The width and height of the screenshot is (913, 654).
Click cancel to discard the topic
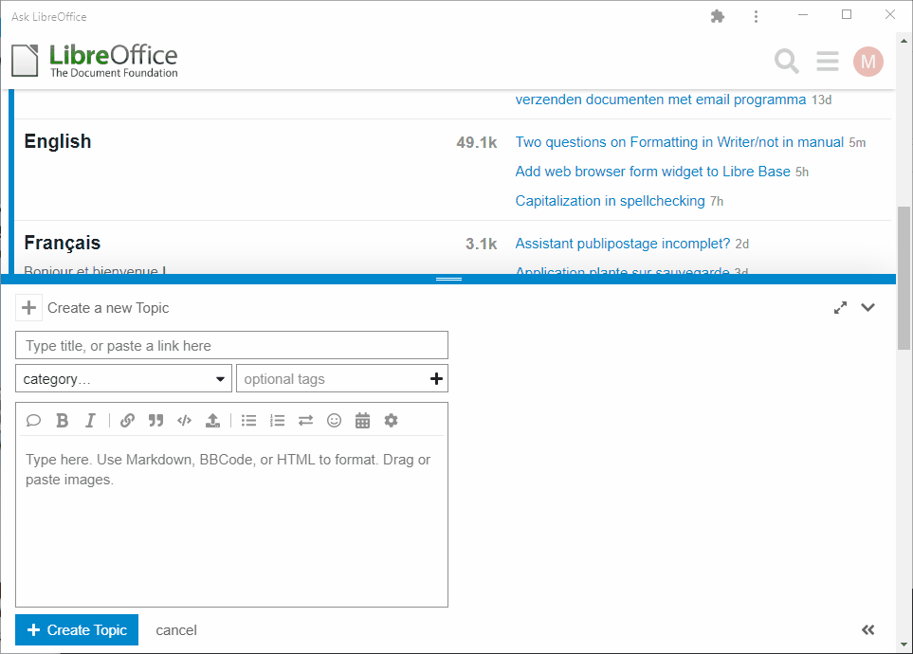pyautogui.click(x=176, y=630)
